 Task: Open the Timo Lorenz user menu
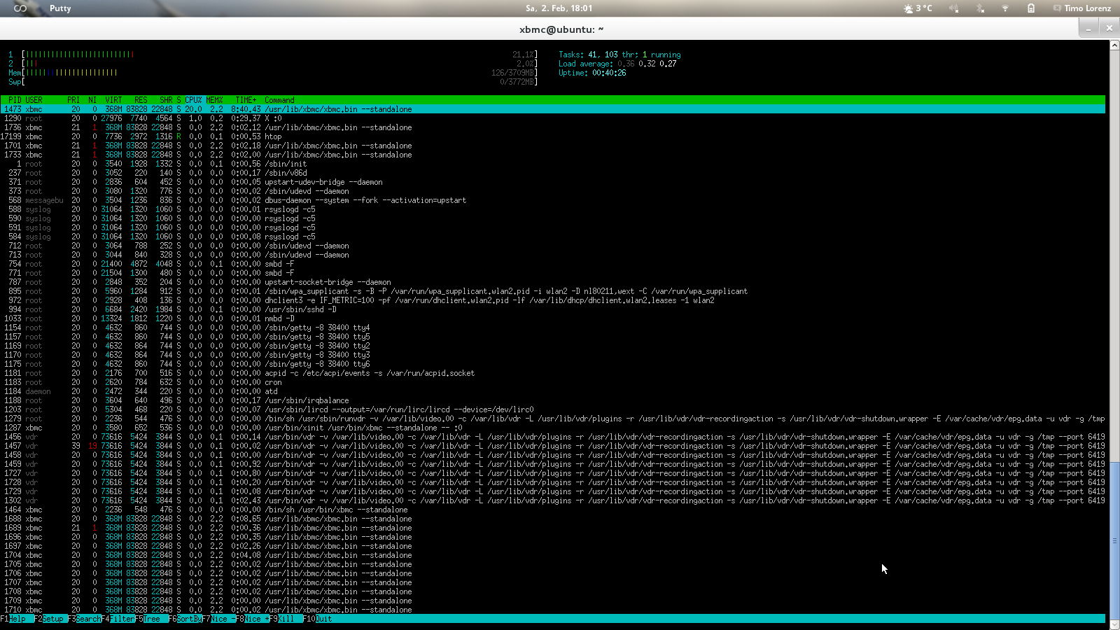1087,8
